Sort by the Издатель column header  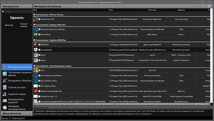(181, 10)
